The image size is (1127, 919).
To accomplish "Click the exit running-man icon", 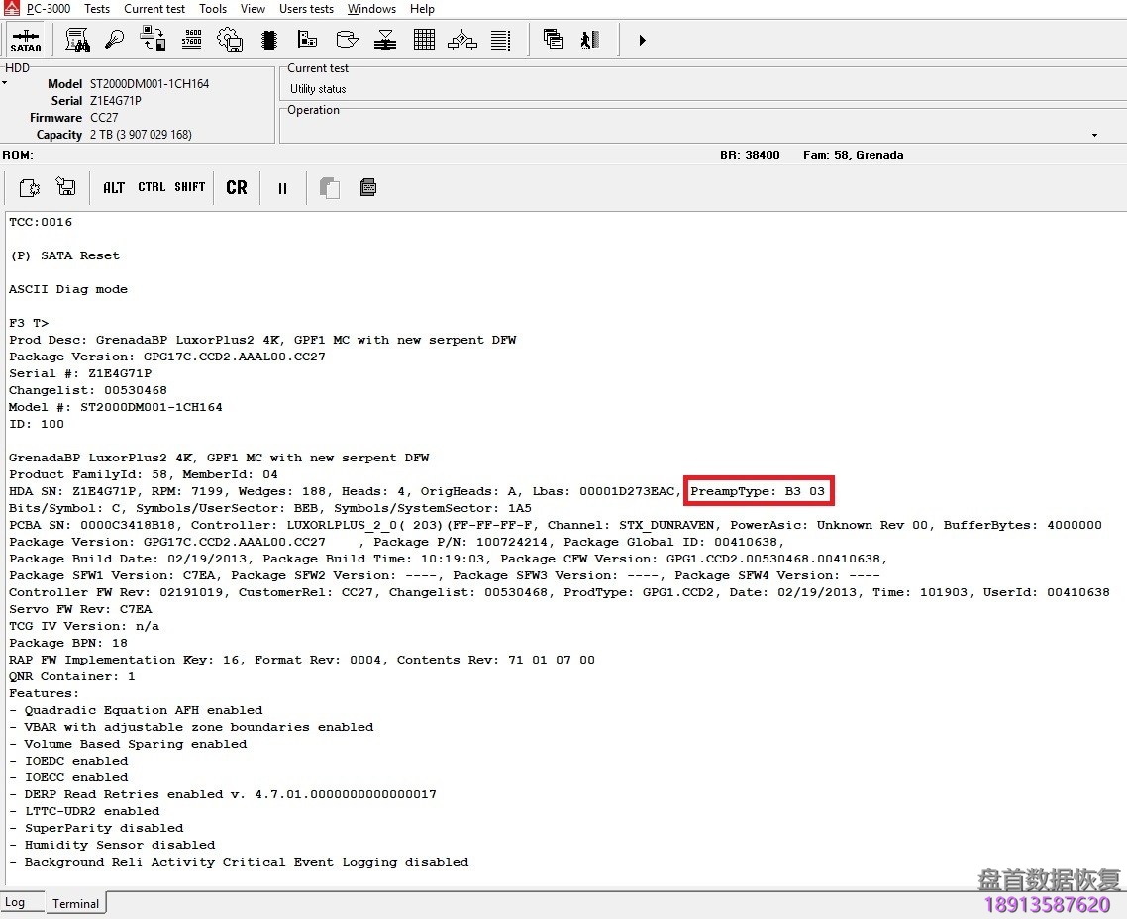I will pyautogui.click(x=590, y=40).
